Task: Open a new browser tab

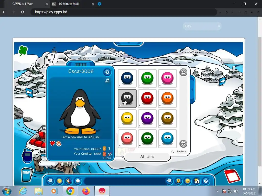Action: (100, 4)
